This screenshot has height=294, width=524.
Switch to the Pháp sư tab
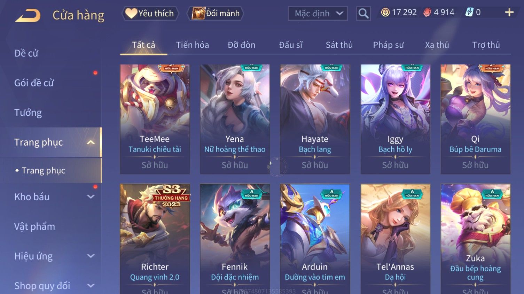388,45
